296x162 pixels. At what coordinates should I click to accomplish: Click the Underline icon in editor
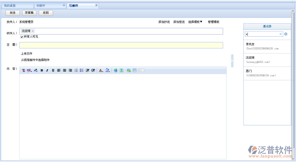53,70
